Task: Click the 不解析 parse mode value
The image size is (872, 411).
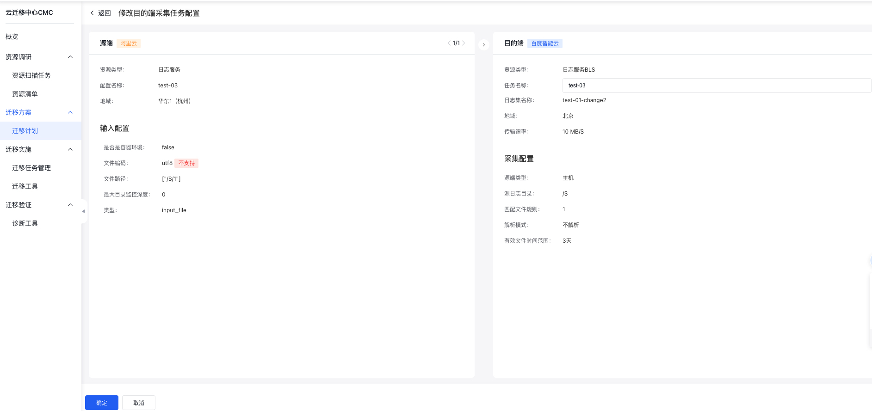Action: [x=571, y=225]
